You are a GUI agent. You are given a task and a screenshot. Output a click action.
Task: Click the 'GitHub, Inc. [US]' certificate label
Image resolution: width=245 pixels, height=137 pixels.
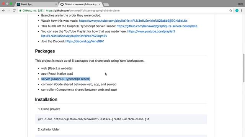point(33,11)
